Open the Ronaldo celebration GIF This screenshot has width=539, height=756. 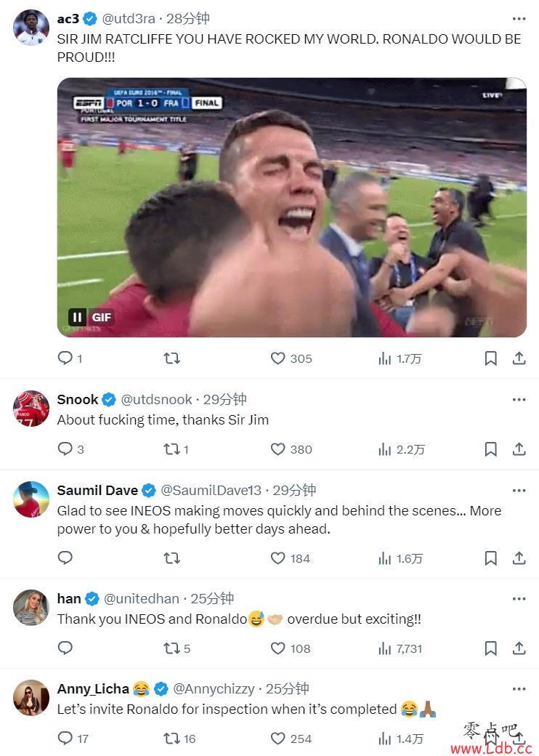291,207
